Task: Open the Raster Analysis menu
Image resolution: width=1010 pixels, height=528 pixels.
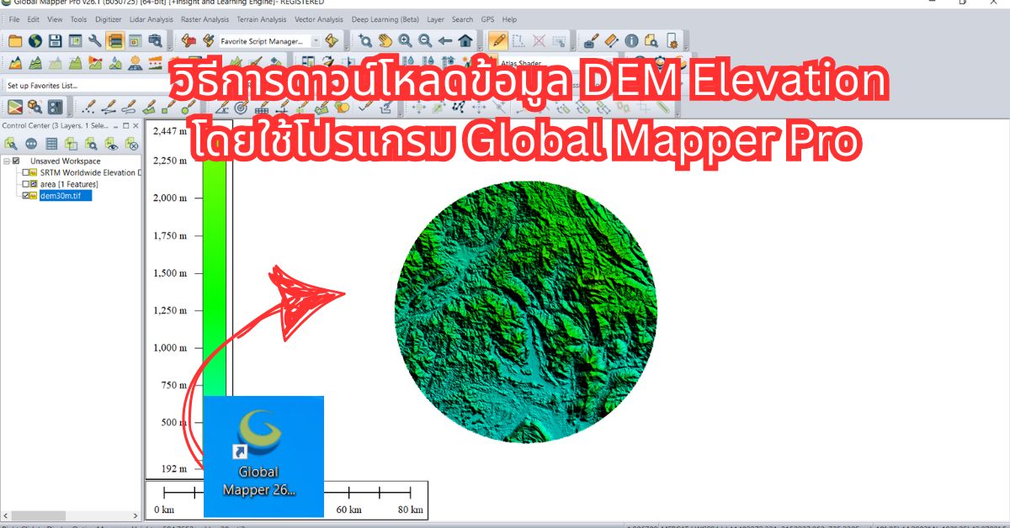Action: [x=204, y=19]
